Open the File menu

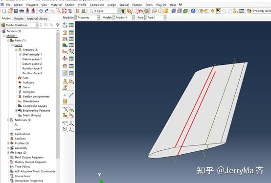click(x=8, y=5)
